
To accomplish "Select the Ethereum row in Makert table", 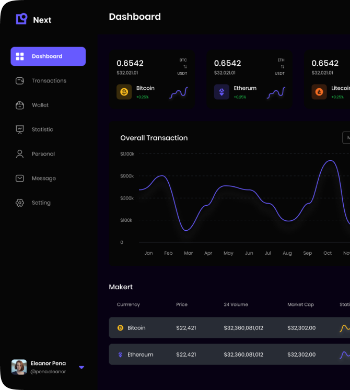I will pyautogui.click(x=229, y=354).
